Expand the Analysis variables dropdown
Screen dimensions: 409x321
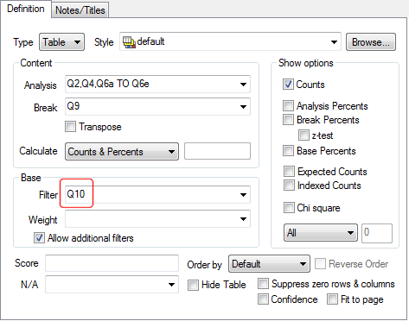pyautogui.click(x=243, y=85)
